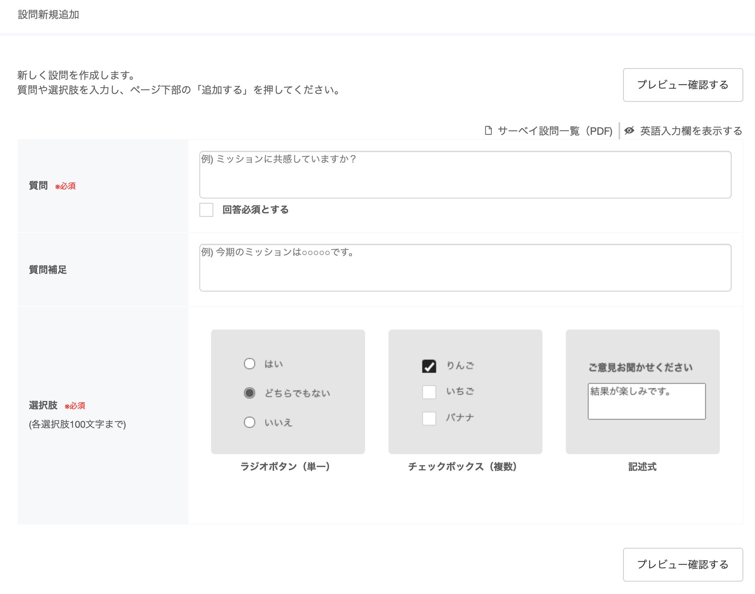Click the top プレビュー確認する button

[683, 85]
